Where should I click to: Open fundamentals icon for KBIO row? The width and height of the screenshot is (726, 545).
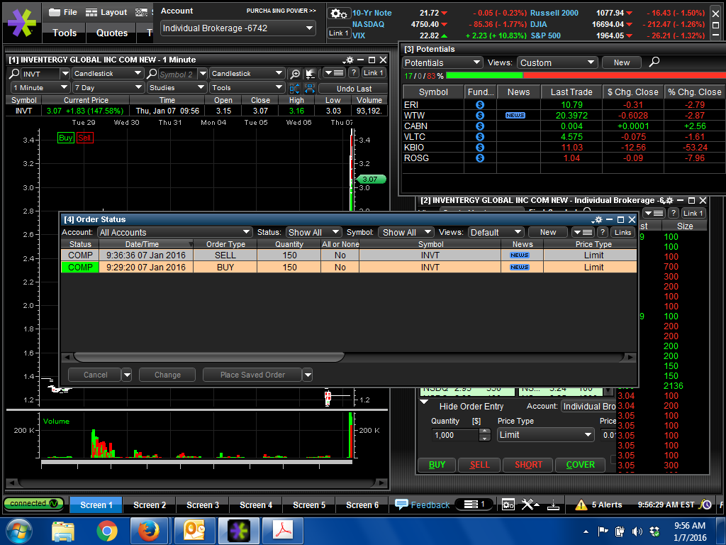(480, 148)
